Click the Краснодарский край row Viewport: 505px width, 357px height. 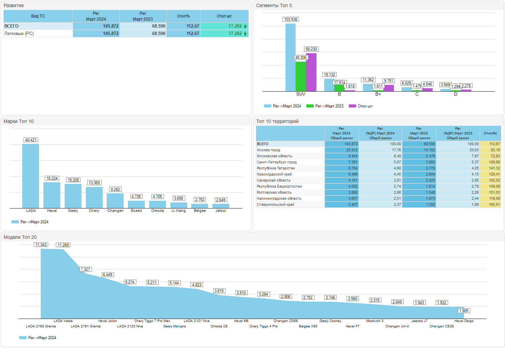pos(378,174)
